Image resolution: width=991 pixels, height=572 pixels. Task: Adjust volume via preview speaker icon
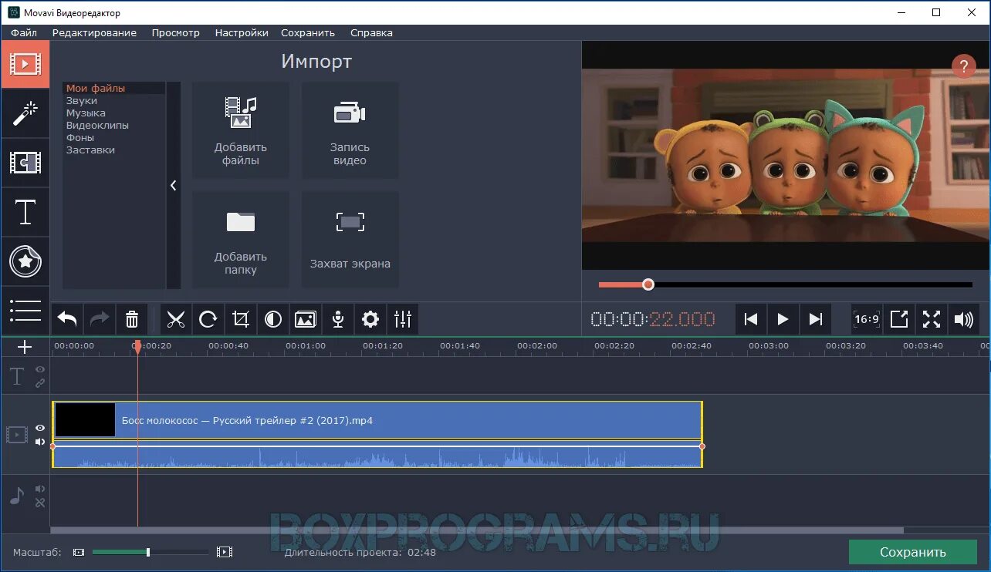pos(964,319)
